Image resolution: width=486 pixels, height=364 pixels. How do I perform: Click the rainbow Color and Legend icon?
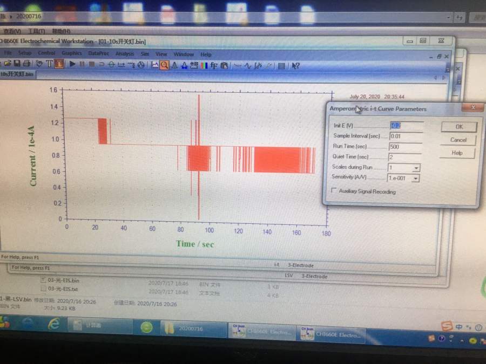click(204, 66)
